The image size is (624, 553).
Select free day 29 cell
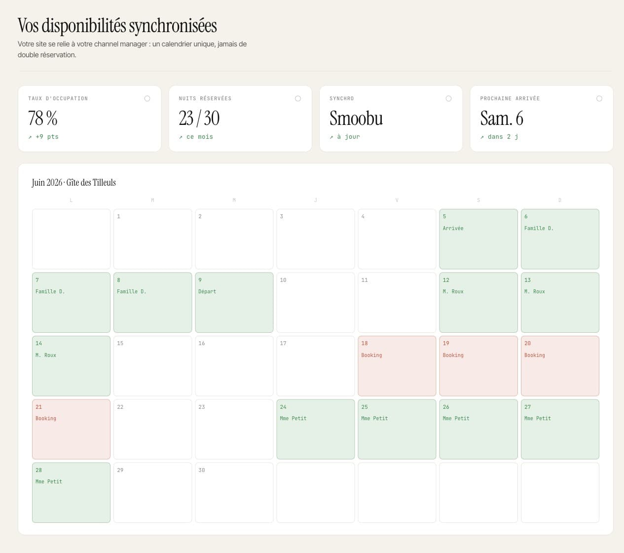click(x=152, y=492)
